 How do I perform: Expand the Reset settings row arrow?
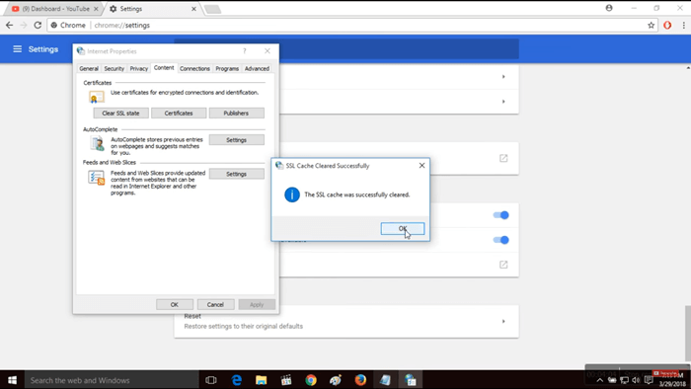(x=503, y=321)
